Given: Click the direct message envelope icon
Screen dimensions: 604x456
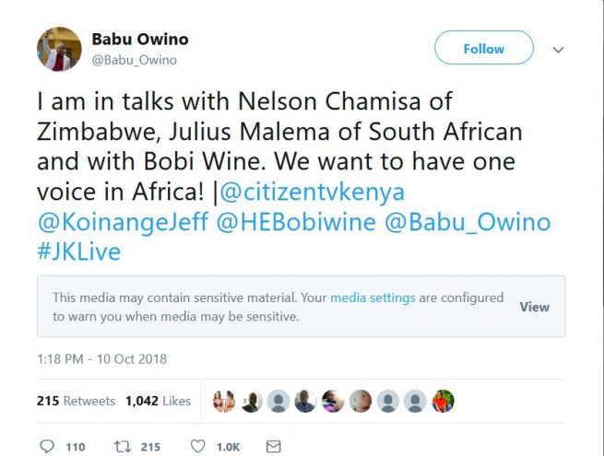Looking at the screenshot, I should [x=273, y=447].
